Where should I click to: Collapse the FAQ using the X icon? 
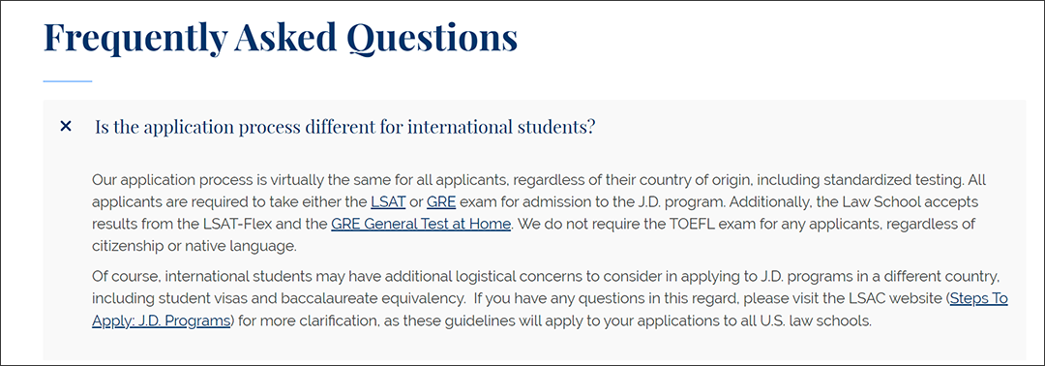click(x=66, y=126)
